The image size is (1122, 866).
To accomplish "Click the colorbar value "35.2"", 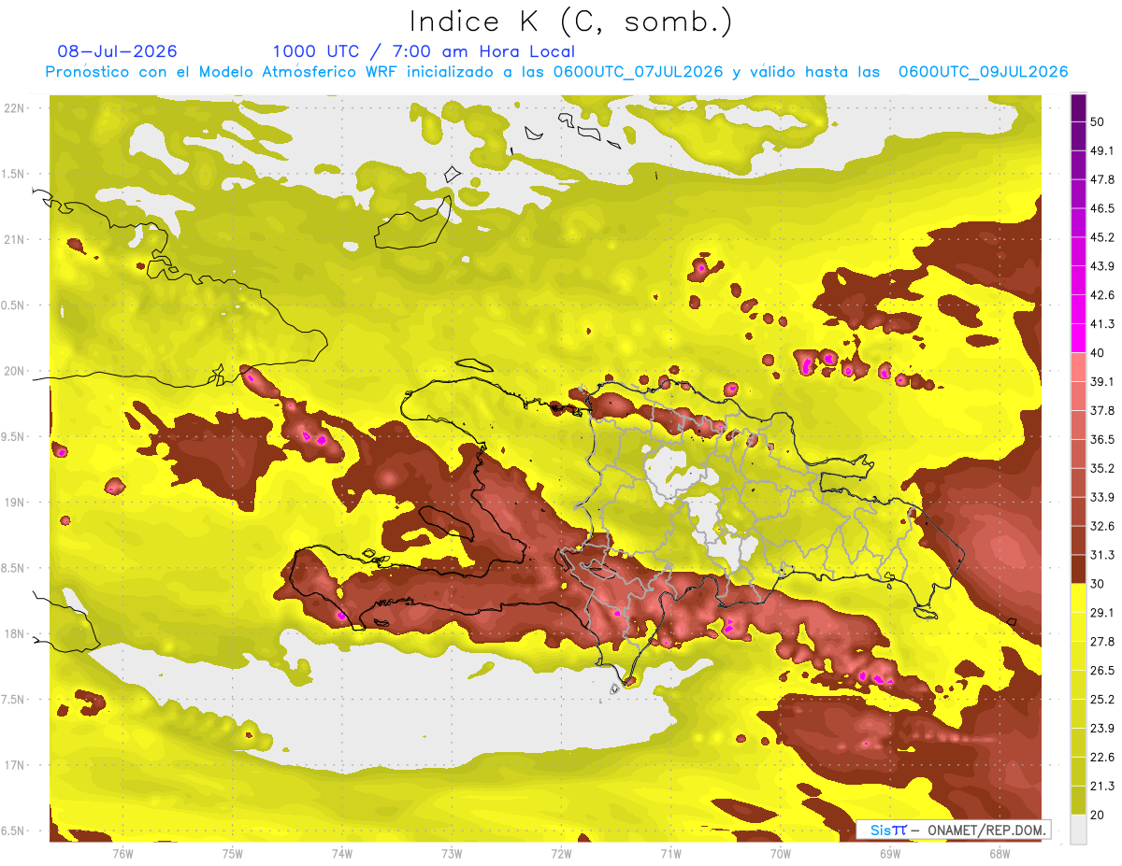I will 1102,469.
